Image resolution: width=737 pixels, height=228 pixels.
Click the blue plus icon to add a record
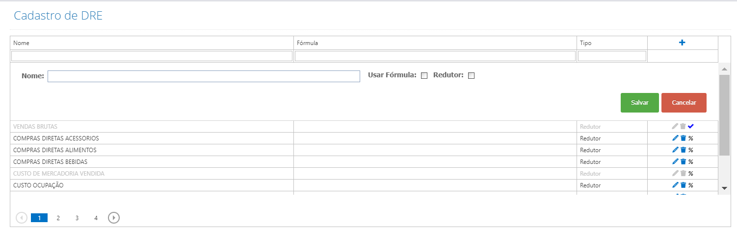(682, 43)
